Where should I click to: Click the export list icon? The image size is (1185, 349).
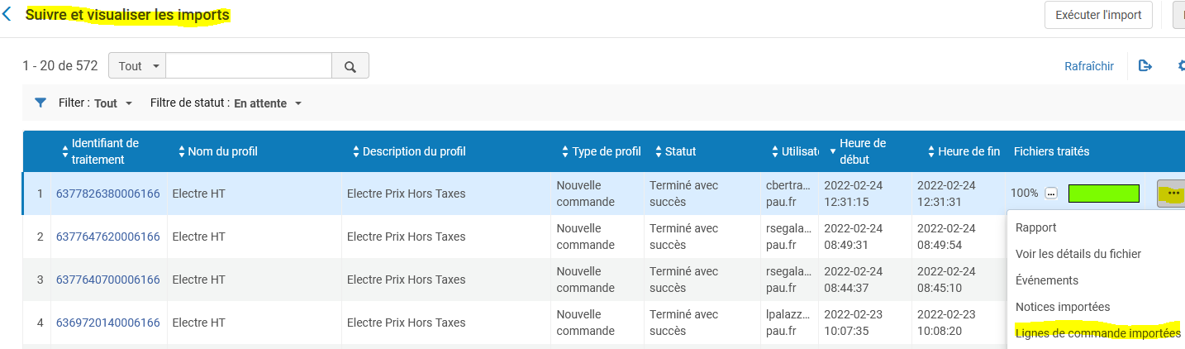1145,66
